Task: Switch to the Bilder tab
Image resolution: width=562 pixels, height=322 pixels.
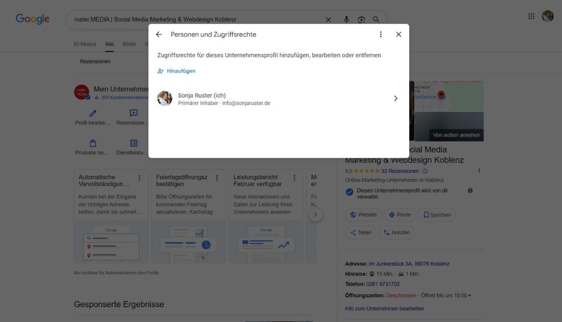Action: point(129,44)
